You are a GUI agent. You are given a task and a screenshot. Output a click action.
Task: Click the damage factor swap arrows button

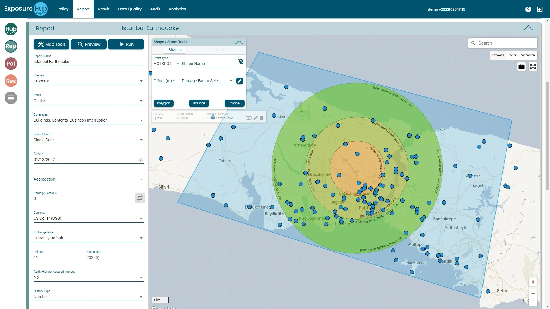140,198
